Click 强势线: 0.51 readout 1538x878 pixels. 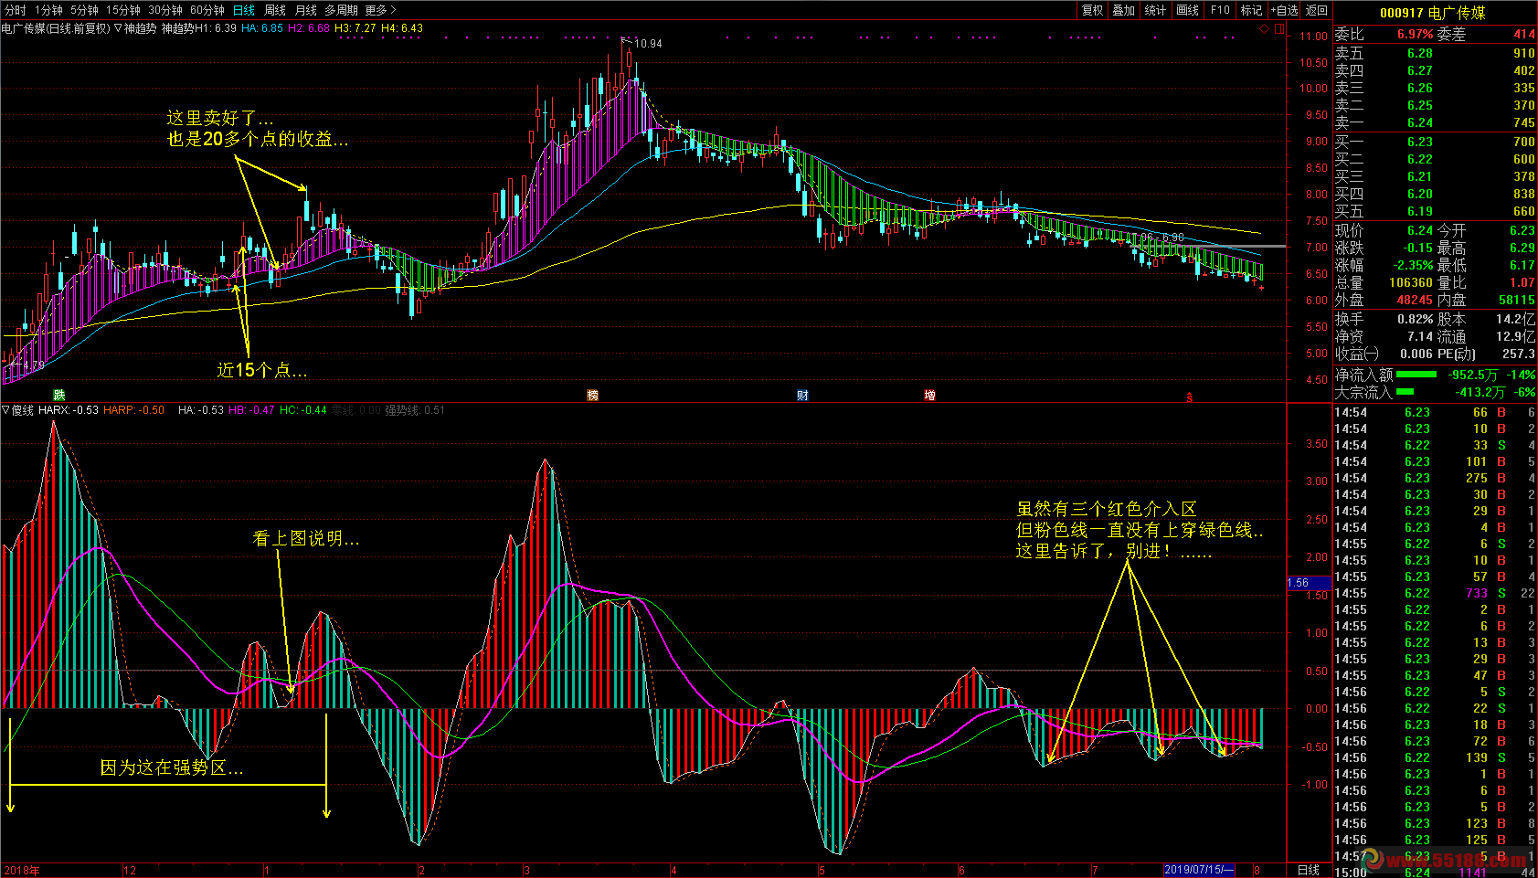[415, 410]
